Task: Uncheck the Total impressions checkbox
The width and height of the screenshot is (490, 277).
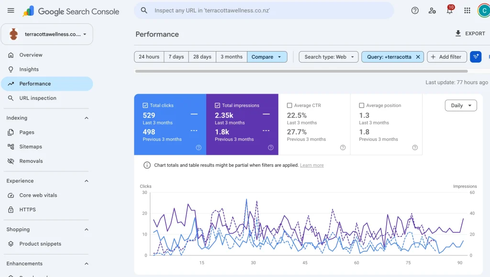Action: pos(217,106)
